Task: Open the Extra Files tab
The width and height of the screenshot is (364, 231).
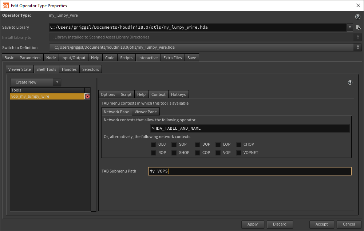Action: (x=173, y=58)
